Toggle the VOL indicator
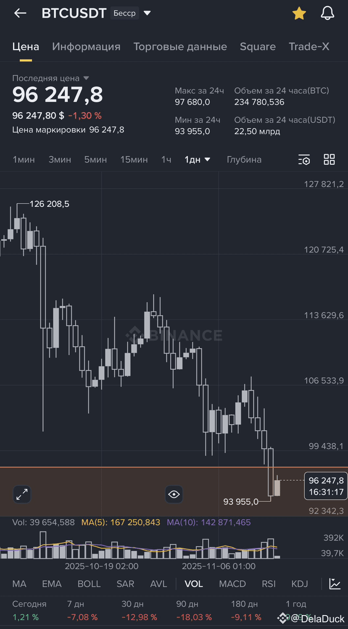The image size is (348, 629). coord(194,584)
